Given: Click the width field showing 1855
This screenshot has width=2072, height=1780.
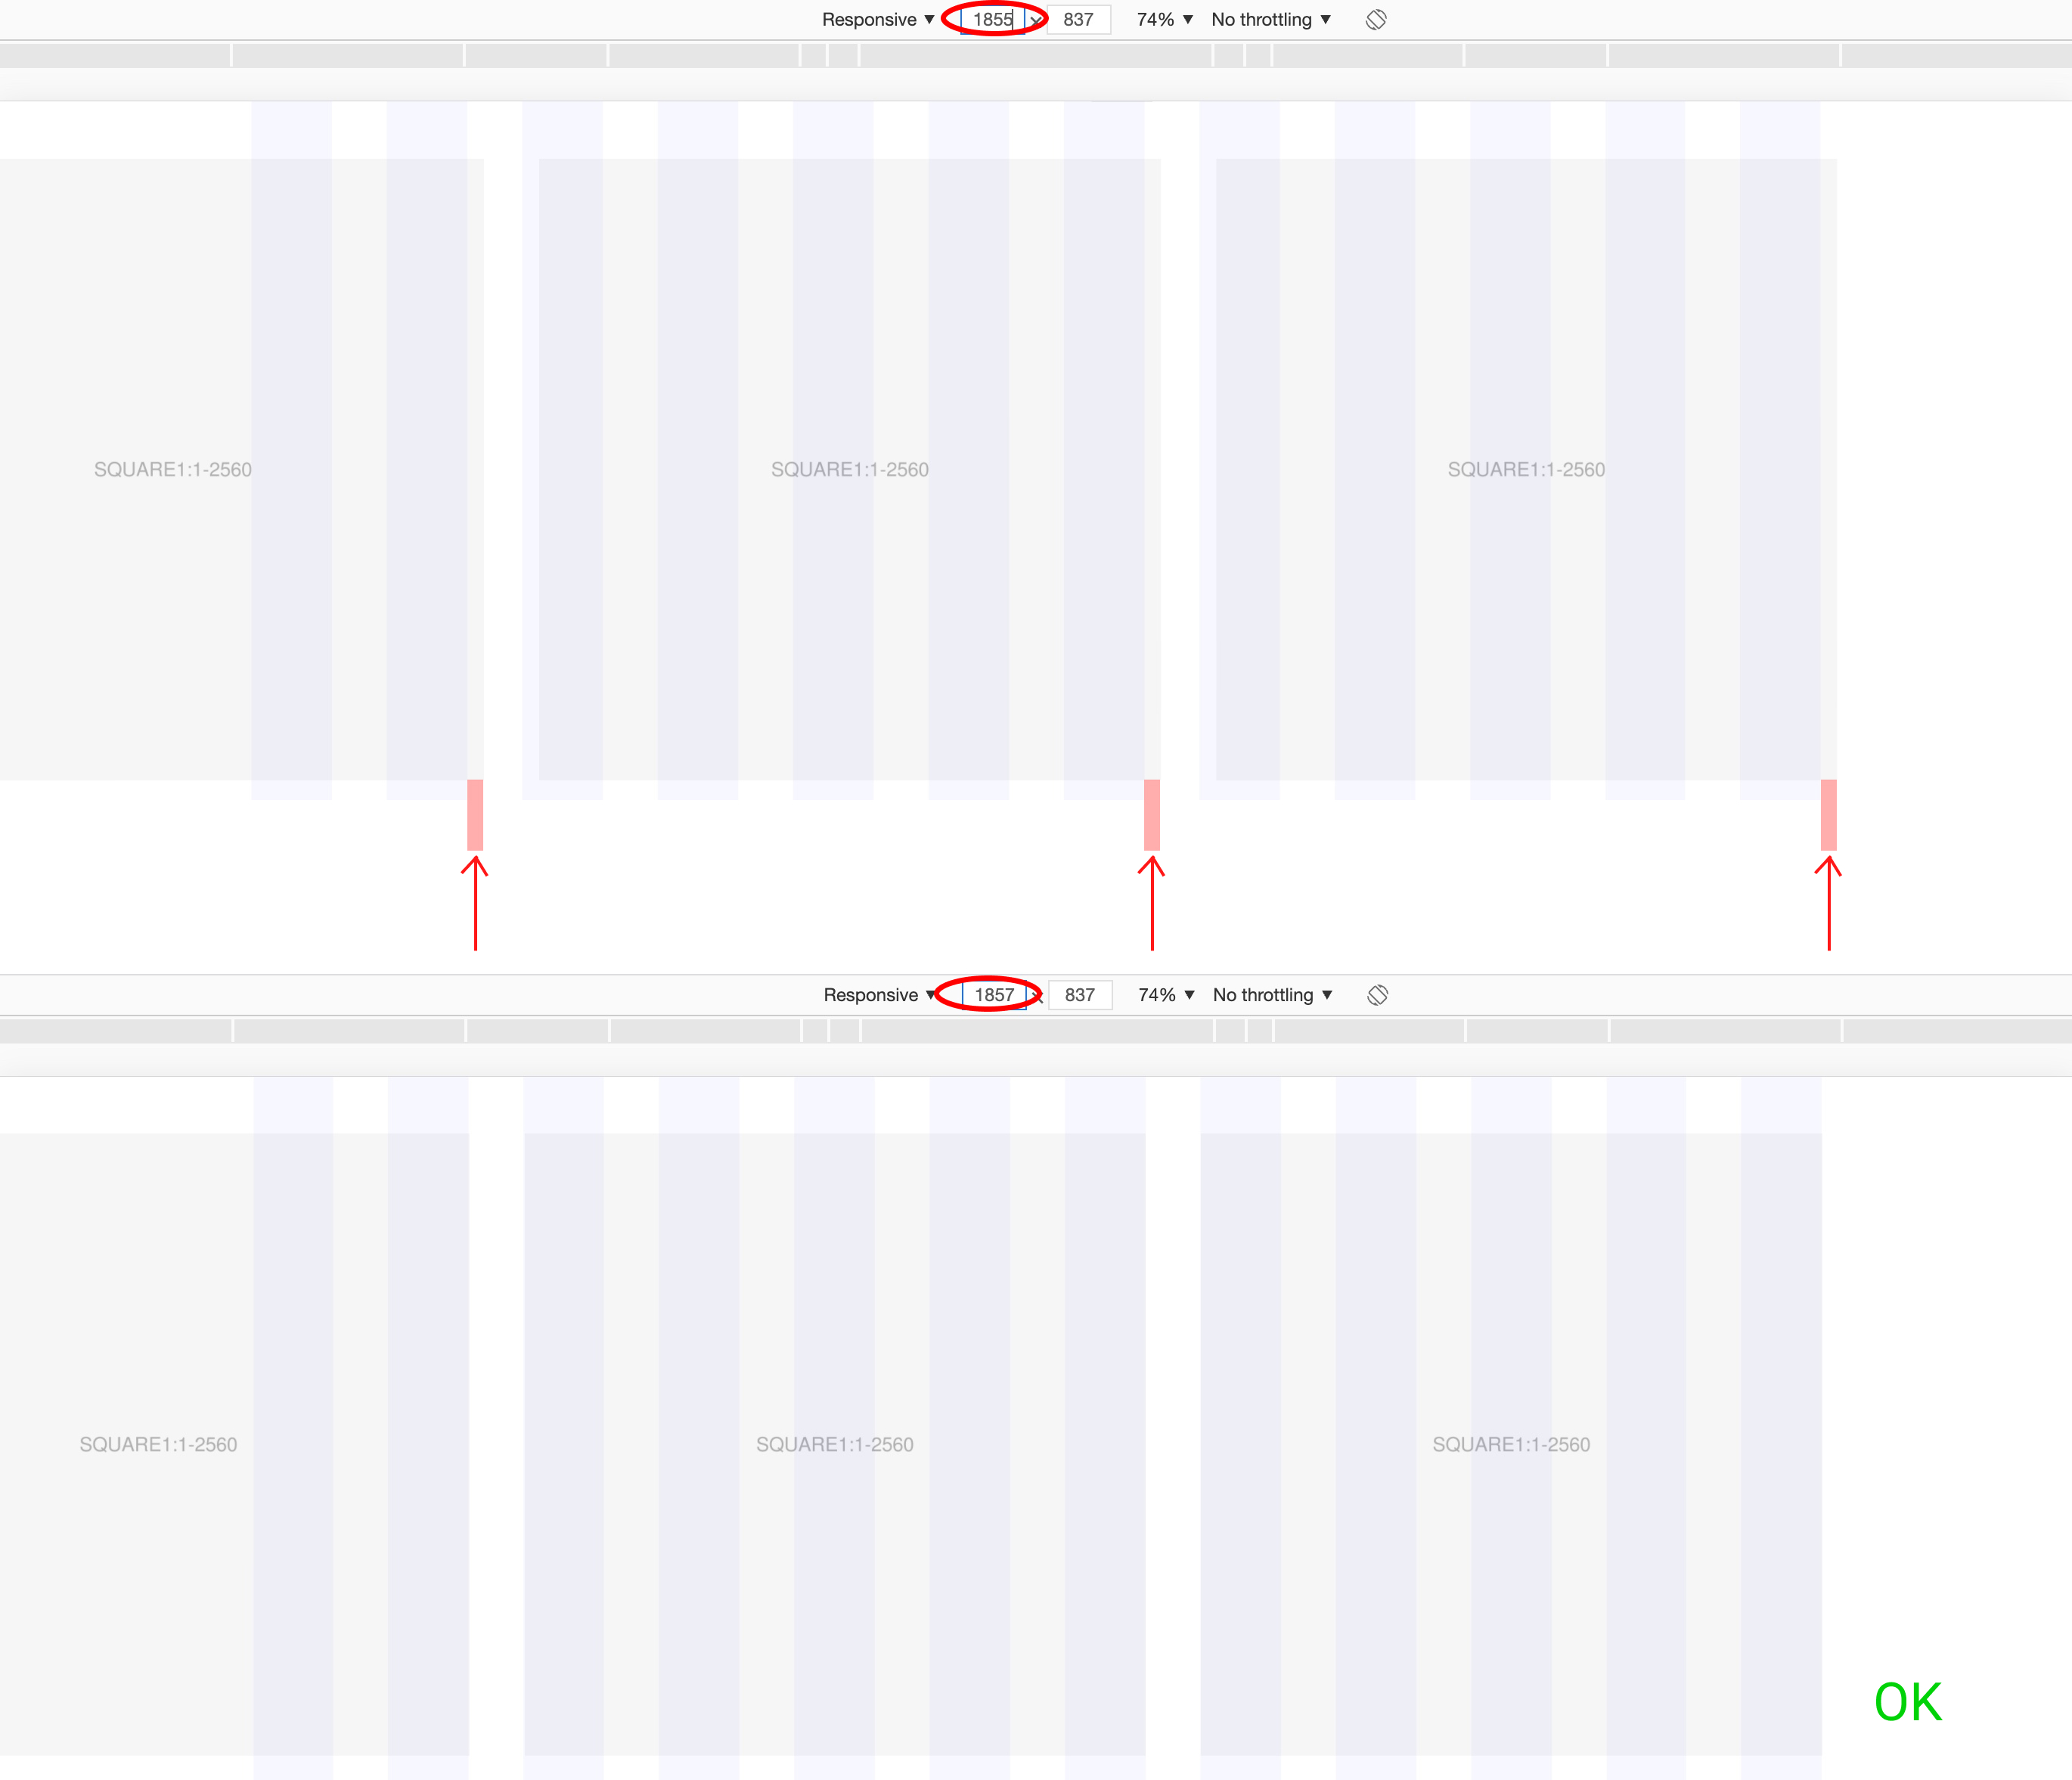Looking at the screenshot, I should [992, 20].
